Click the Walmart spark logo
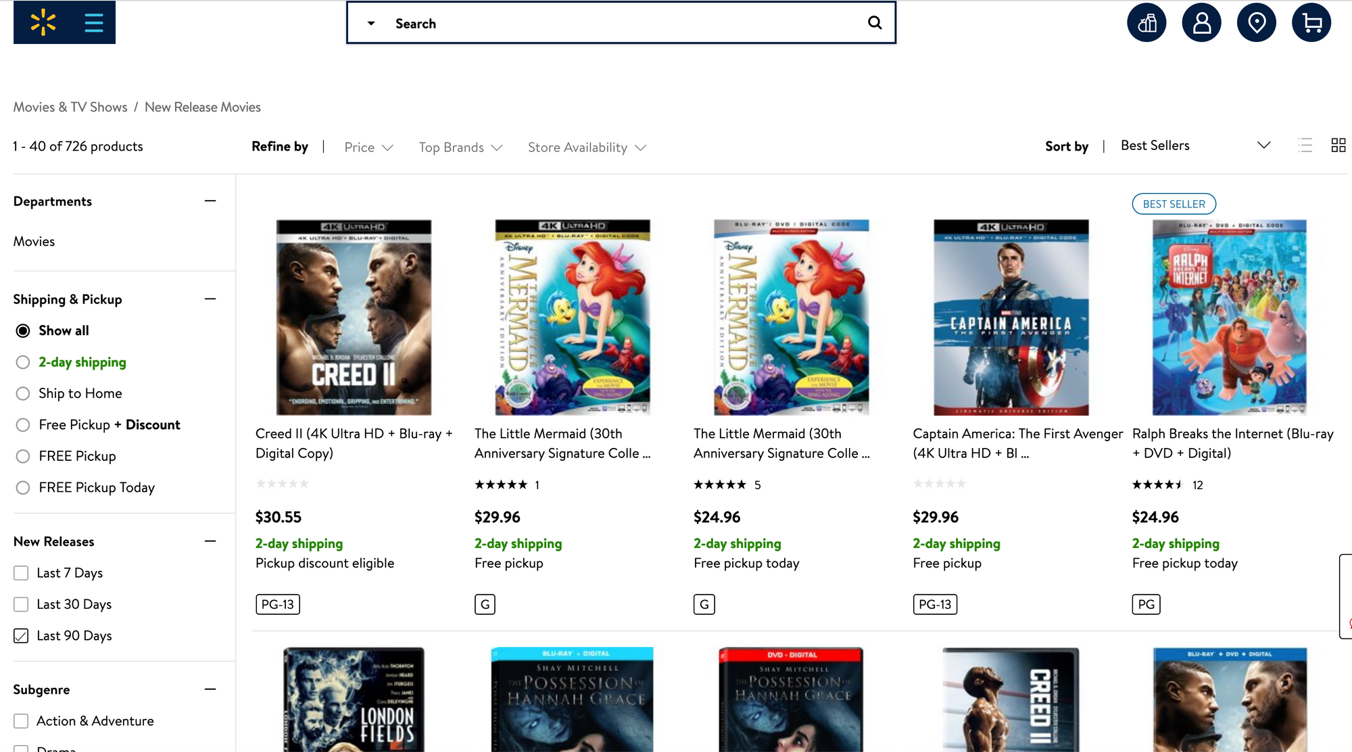This screenshot has width=1352, height=752. 43,22
